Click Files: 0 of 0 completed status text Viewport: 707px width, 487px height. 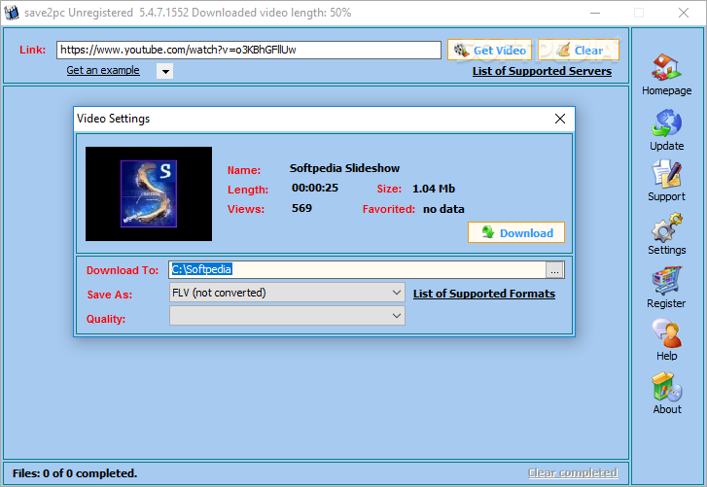75,473
